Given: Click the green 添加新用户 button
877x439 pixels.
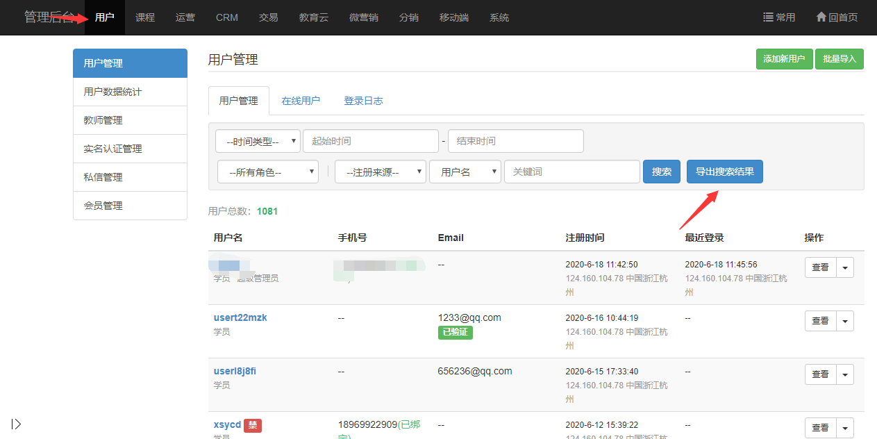Looking at the screenshot, I should click(784, 59).
